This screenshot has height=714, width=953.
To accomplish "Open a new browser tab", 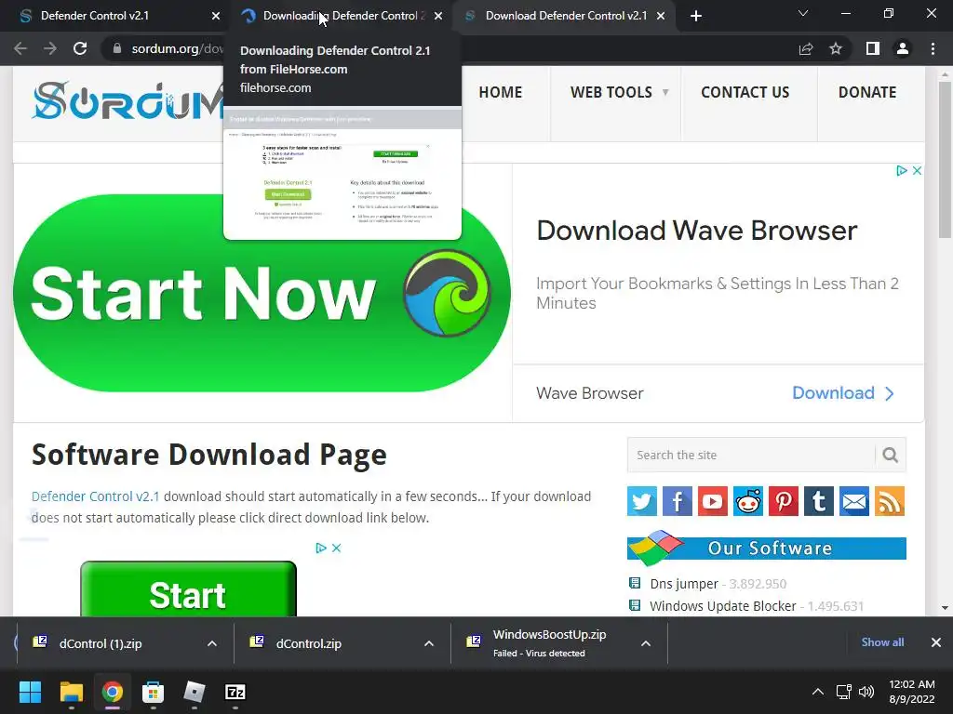I will pyautogui.click(x=696, y=16).
